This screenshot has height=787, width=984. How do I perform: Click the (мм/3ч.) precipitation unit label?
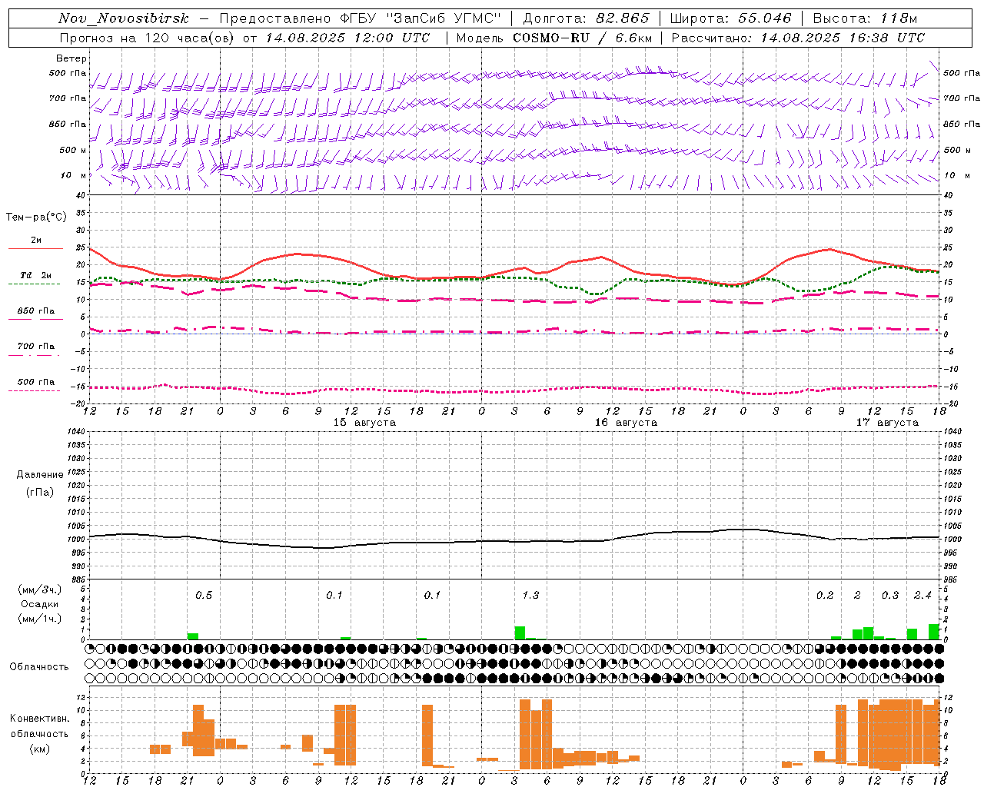40,590
